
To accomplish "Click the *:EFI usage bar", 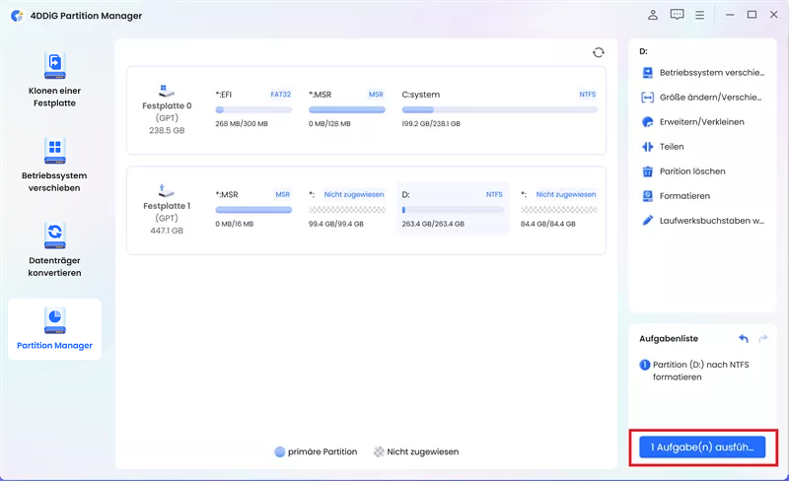I will tap(253, 109).
